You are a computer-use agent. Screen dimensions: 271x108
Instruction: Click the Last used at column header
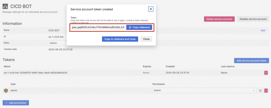tap(227, 66)
